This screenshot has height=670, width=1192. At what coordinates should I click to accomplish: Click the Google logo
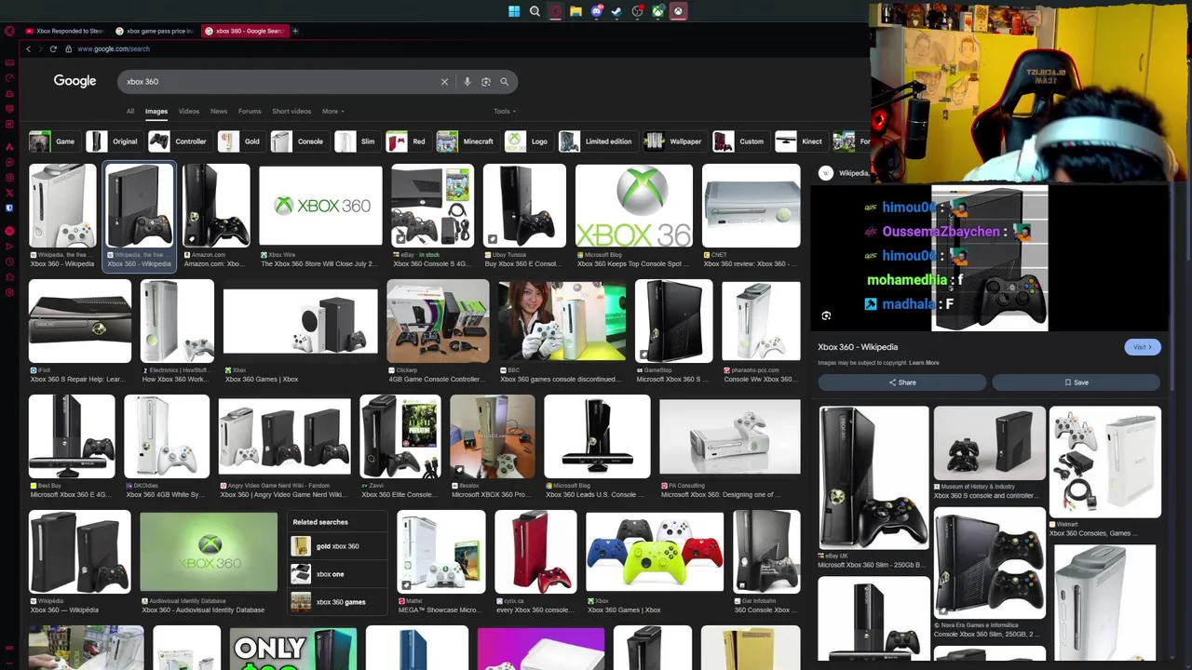tap(74, 81)
